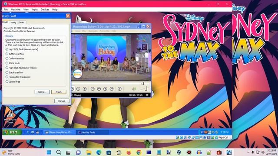Image resolution: width=278 pixels, height=156 pixels.
Task: Choose the Code overwrite radio option
Action: click(15, 58)
